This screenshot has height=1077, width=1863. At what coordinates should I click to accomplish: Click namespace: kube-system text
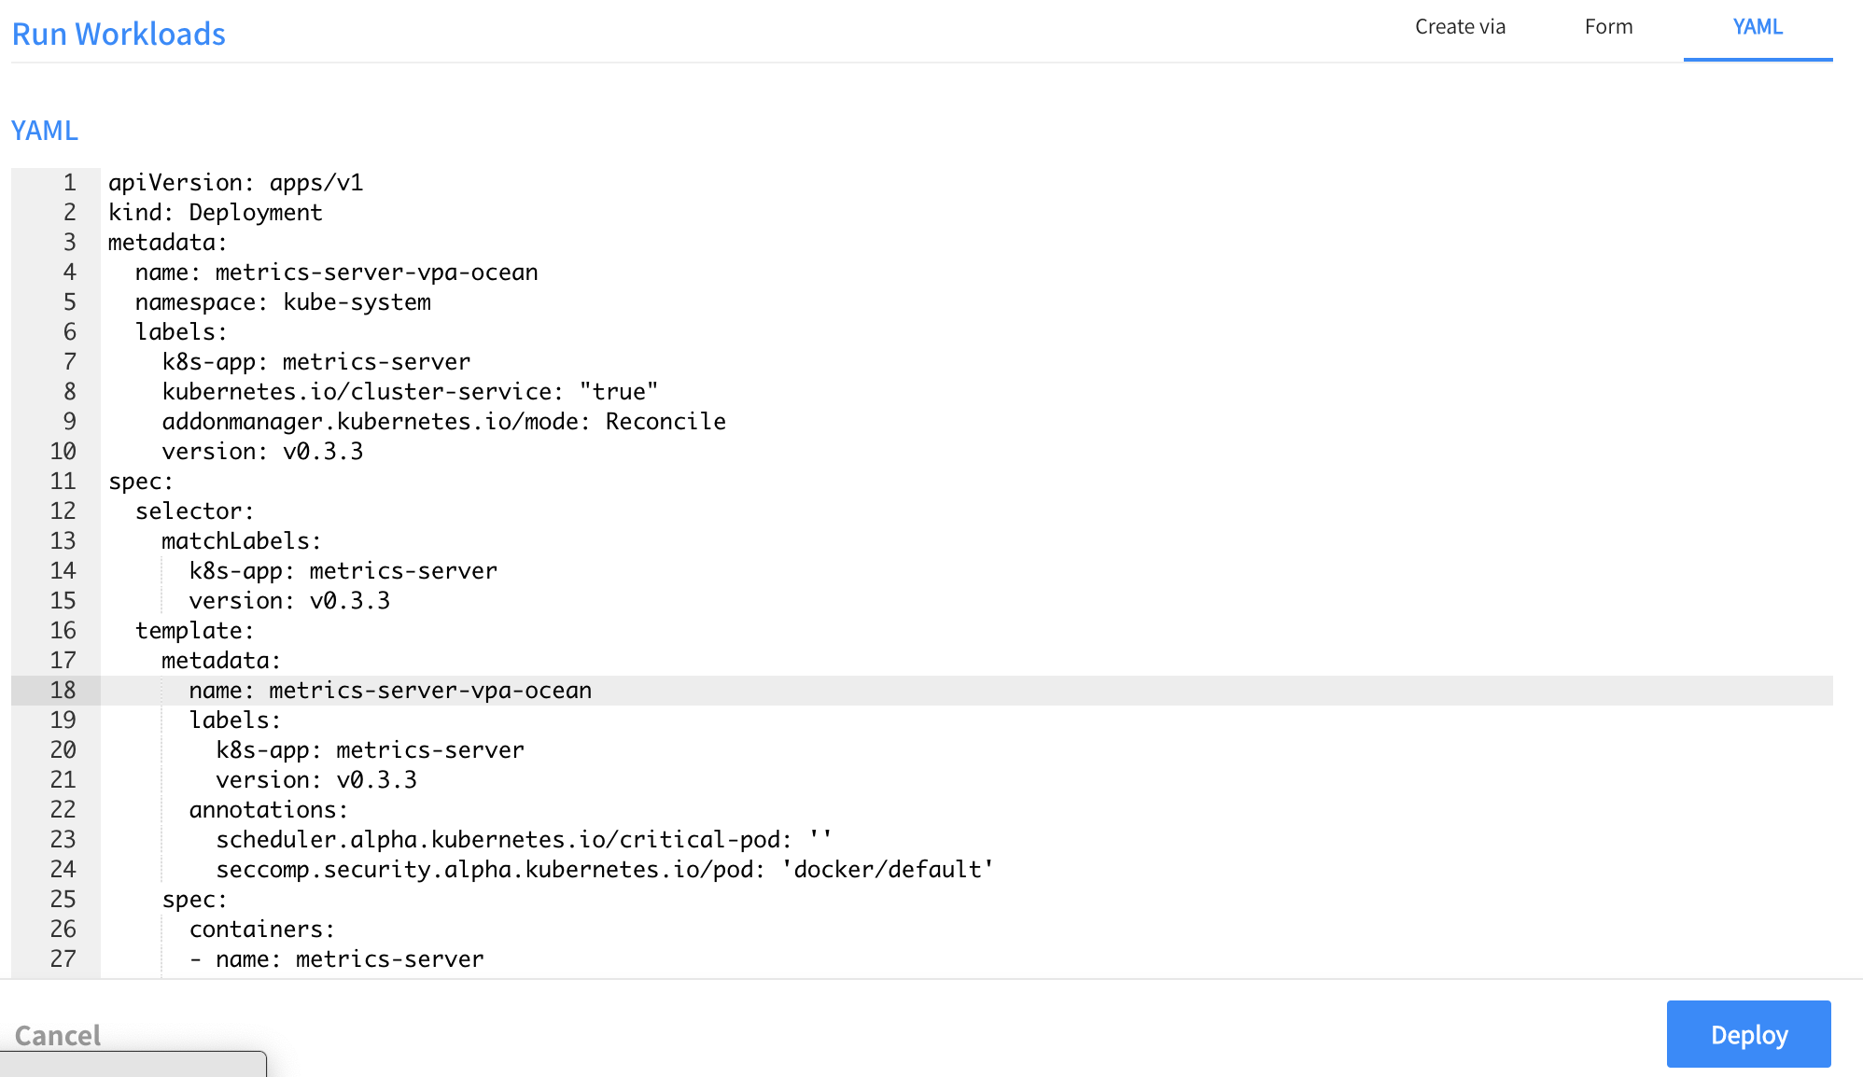283,302
